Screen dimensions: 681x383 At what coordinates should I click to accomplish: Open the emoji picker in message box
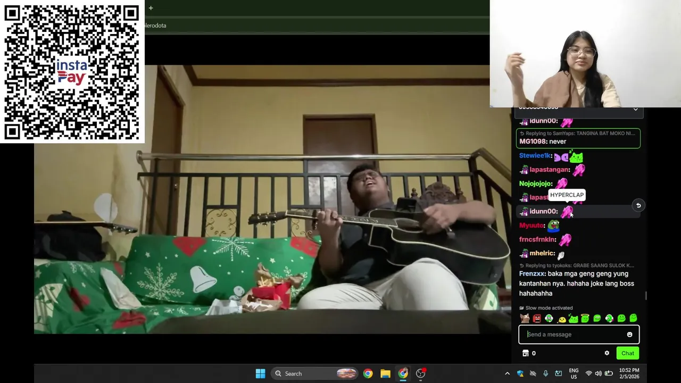629,335
